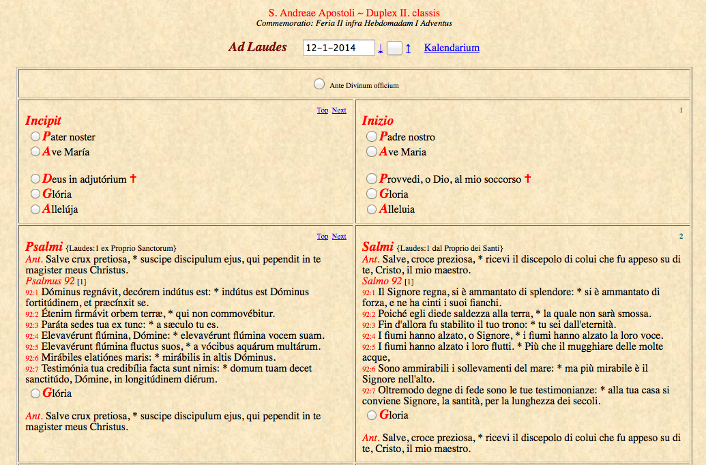Viewport: 706px width, 465px height.
Task: Jump to Next from the Psalmi section
Action: 339,237
